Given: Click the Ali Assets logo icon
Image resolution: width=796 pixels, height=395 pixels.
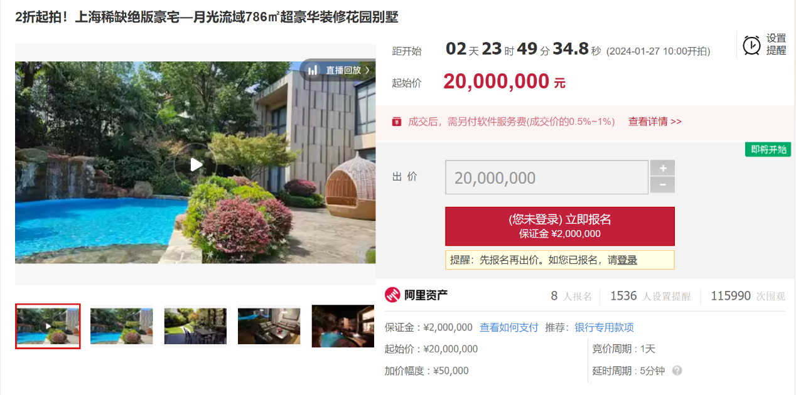Looking at the screenshot, I should (392, 295).
